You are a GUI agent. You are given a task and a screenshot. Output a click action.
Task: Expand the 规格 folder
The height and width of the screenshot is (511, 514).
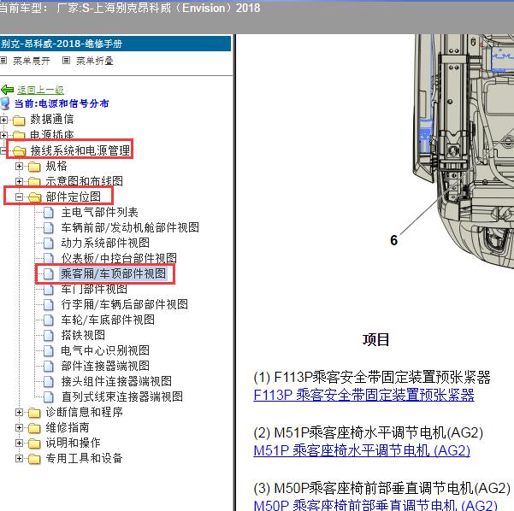pos(19,166)
